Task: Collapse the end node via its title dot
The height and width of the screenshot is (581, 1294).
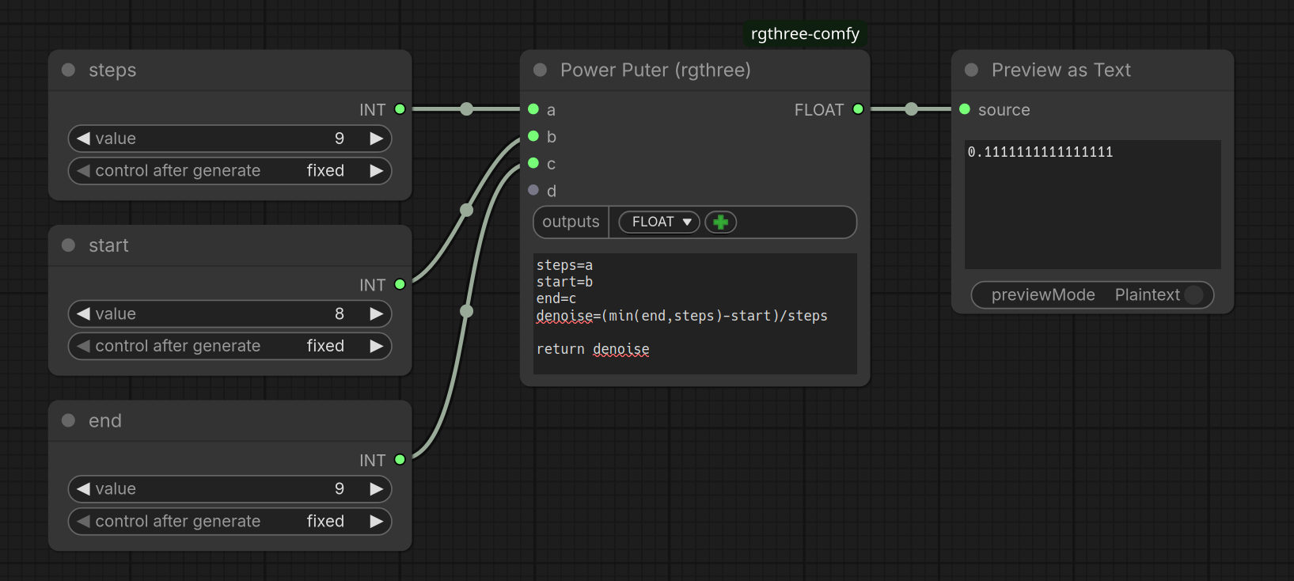Action: point(69,420)
